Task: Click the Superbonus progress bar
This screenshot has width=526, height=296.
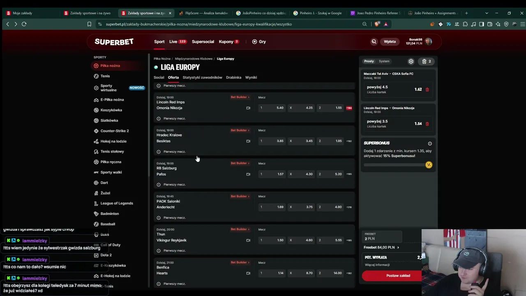Action: 394,165
